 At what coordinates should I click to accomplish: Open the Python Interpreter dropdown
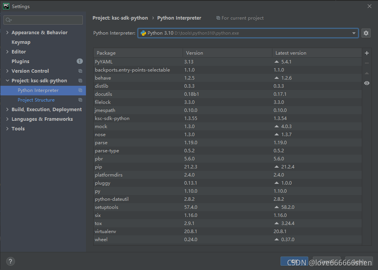point(354,33)
